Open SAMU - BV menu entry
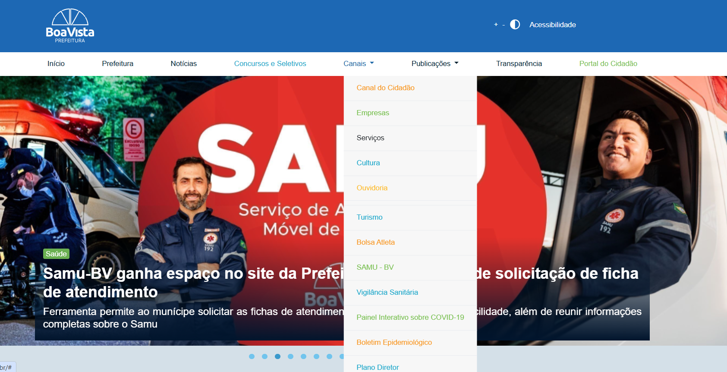727x372 pixels. pos(375,267)
